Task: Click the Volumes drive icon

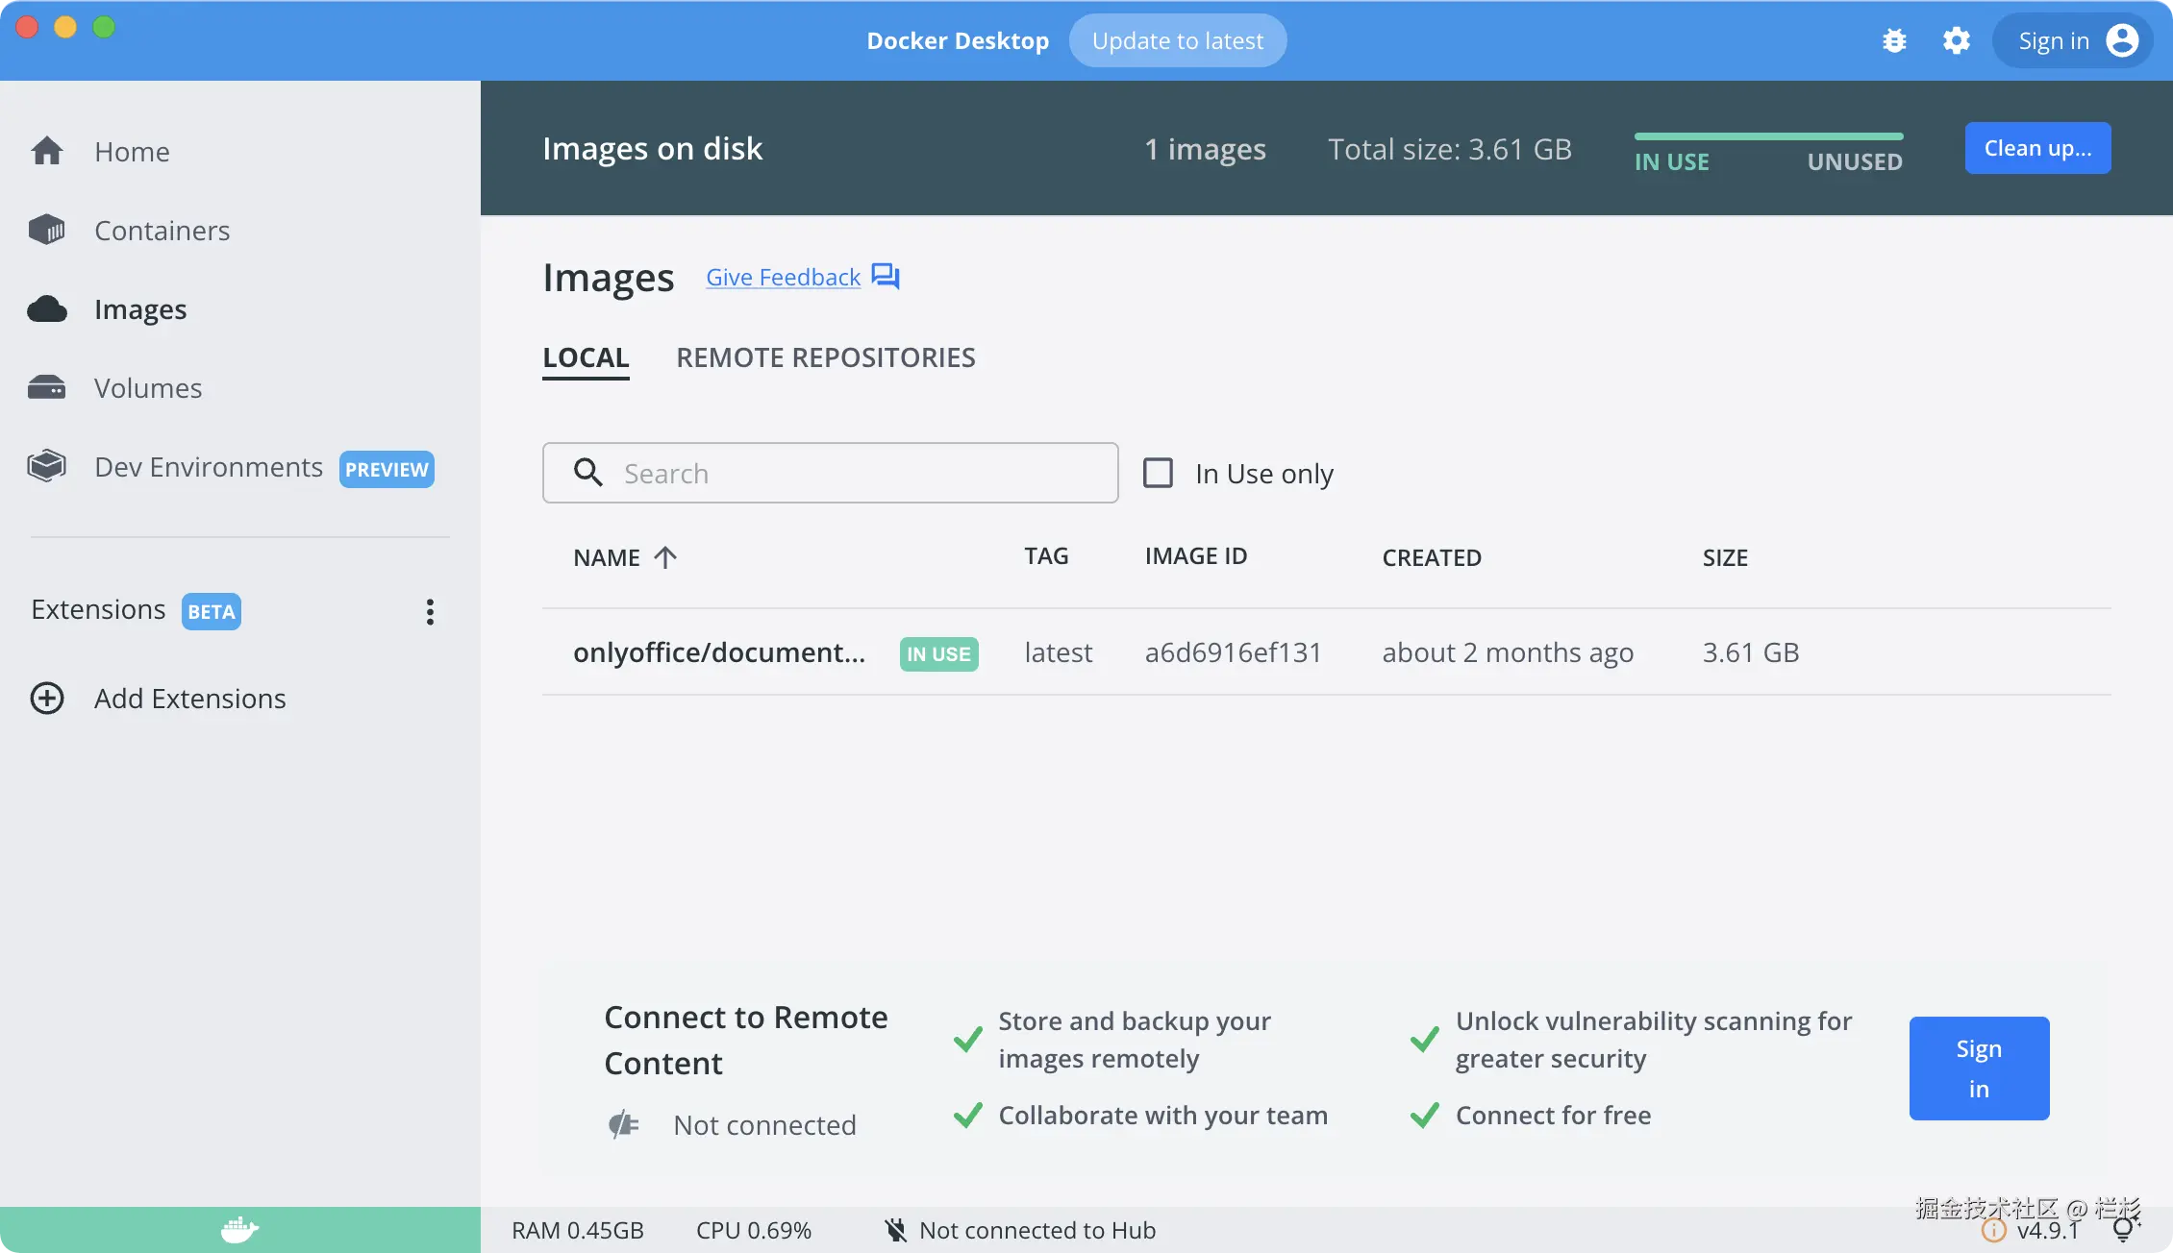Action: pos(46,388)
